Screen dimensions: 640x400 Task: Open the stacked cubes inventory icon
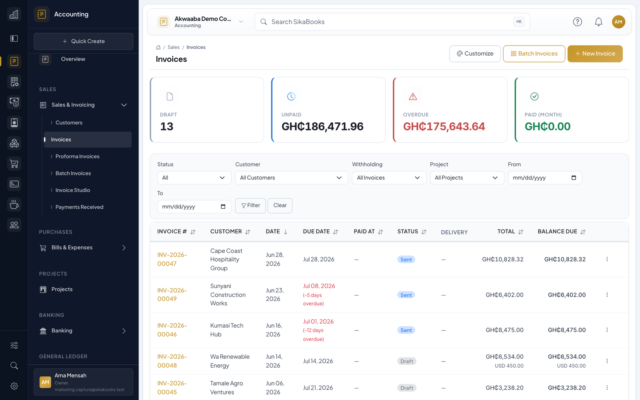(x=14, y=143)
